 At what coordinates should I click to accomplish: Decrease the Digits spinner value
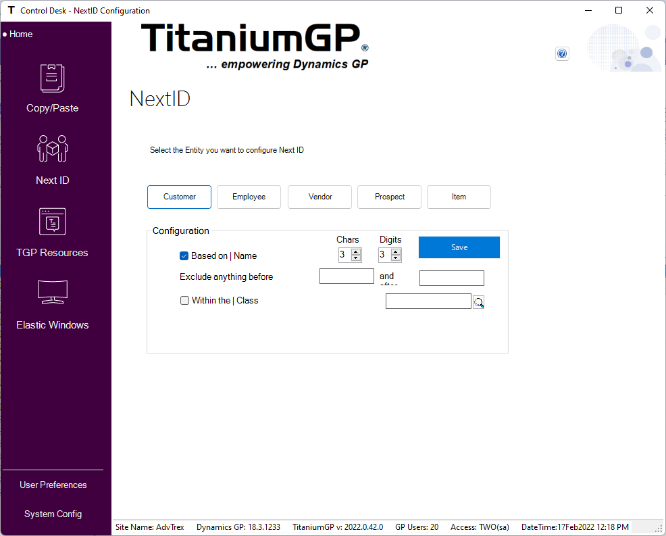click(396, 258)
